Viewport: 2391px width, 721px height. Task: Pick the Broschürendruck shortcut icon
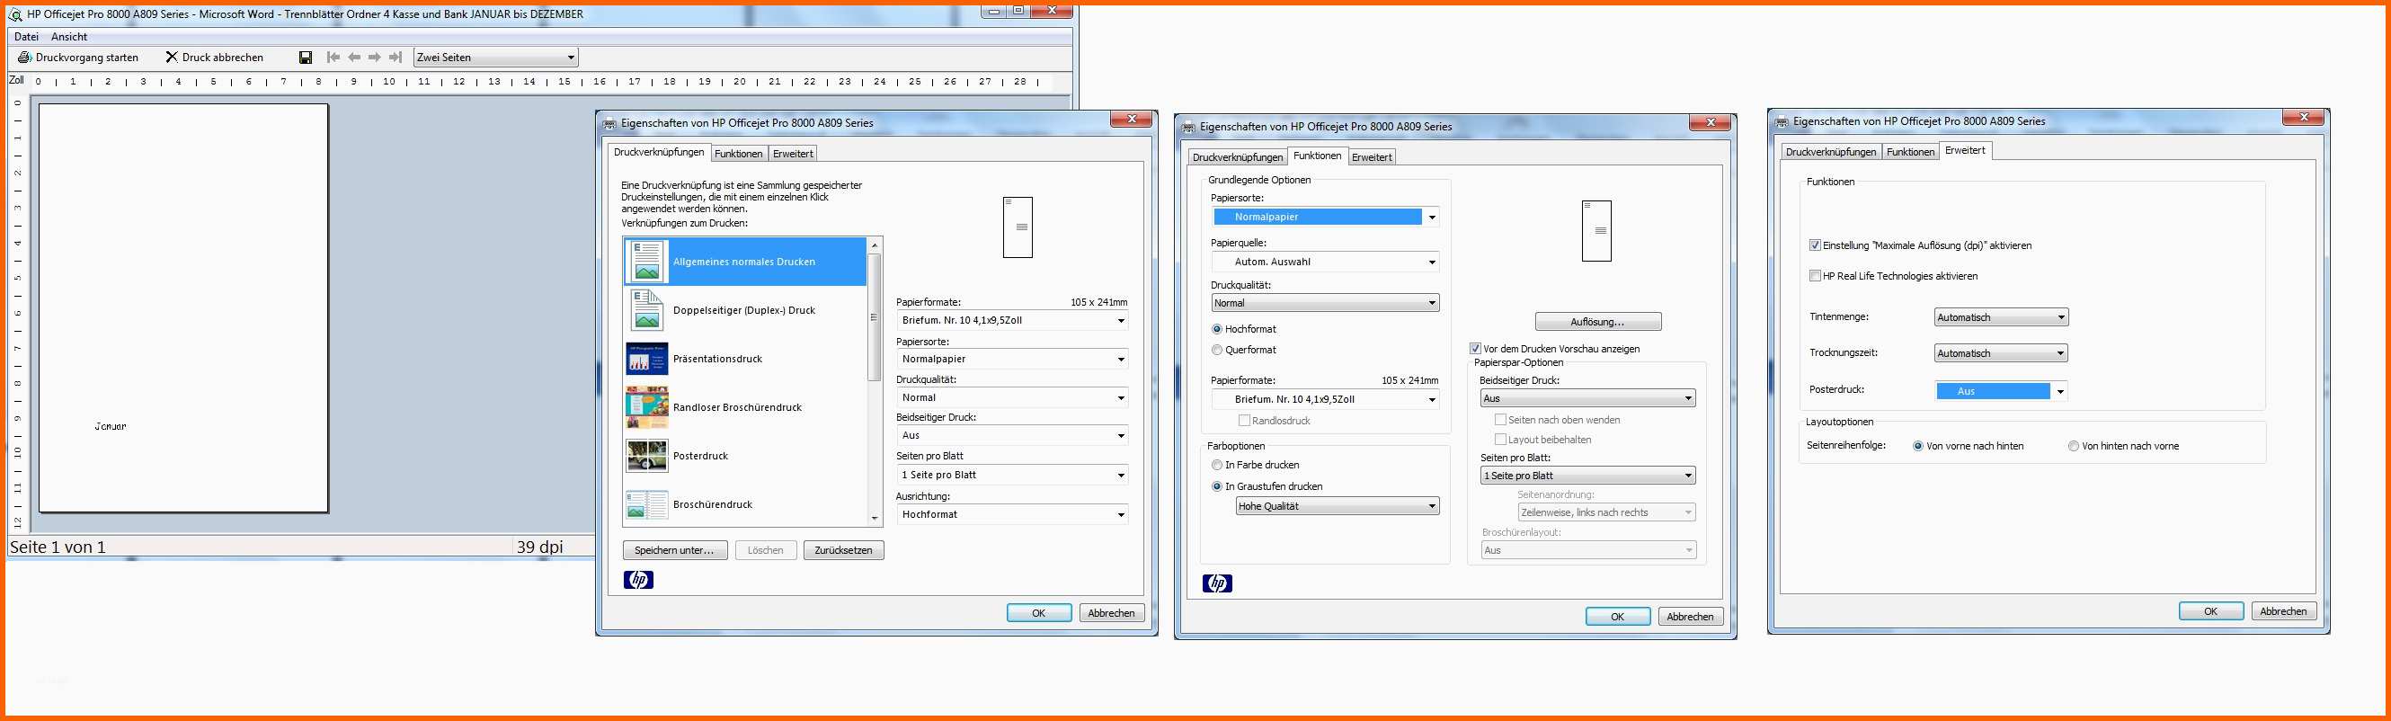click(x=647, y=505)
